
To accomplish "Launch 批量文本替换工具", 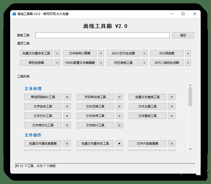I will pyautogui.click(x=148, y=97).
